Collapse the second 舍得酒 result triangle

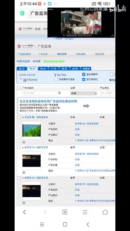[x=23, y=147]
